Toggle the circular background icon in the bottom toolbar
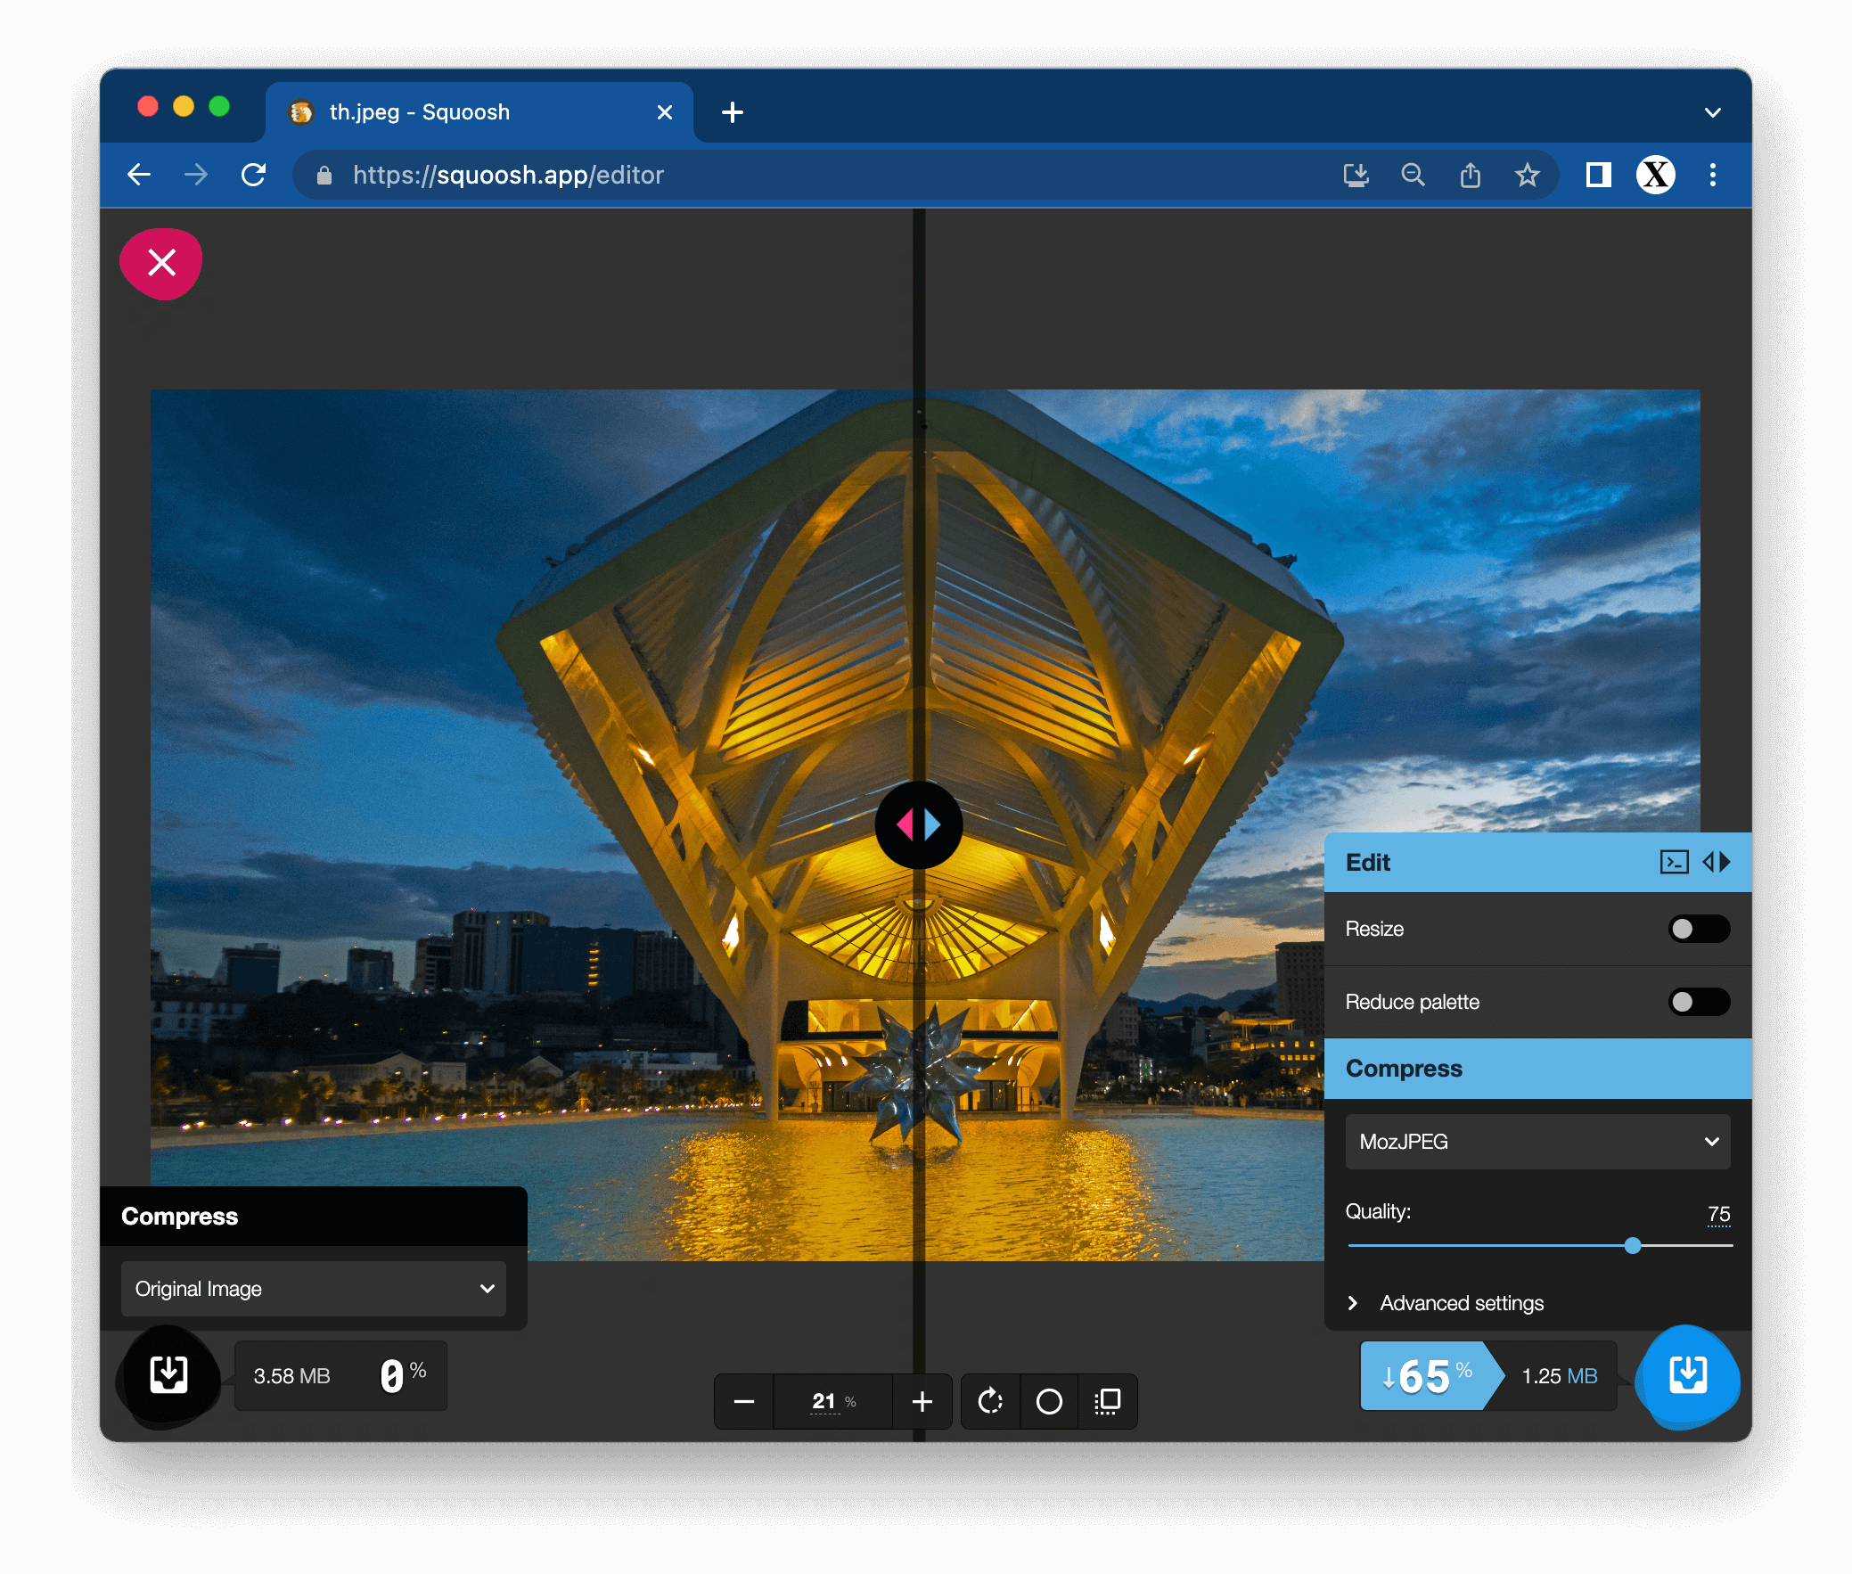The width and height of the screenshot is (1852, 1574). pos(1049,1402)
